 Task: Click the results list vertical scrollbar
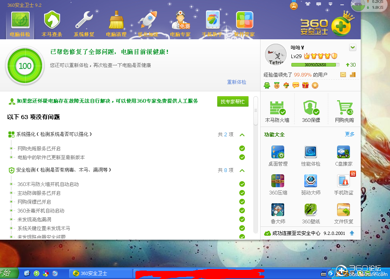pyautogui.click(x=255, y=164)
